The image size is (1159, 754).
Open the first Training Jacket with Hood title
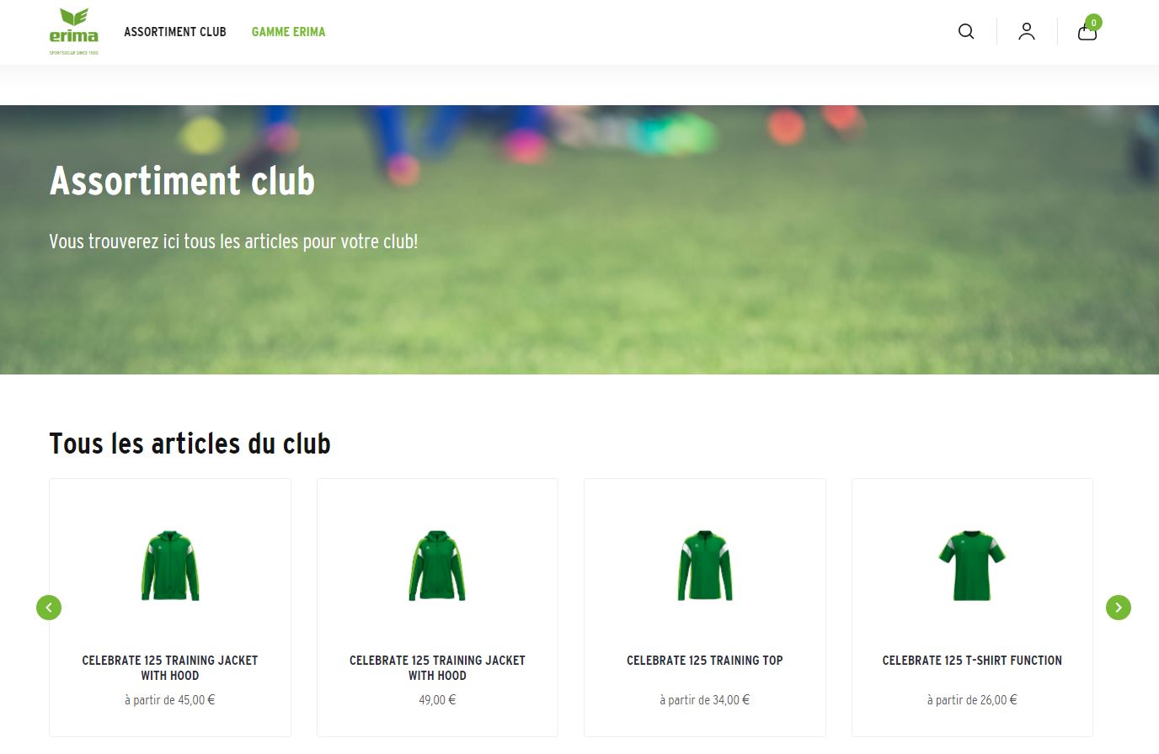[170, 668]
